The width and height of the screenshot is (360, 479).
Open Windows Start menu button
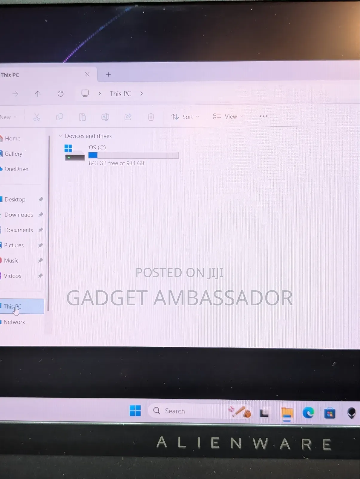point(135,410)
